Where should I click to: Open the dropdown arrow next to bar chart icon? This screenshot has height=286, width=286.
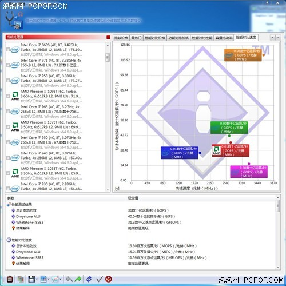pyautogui.click(x=49, y=279)
